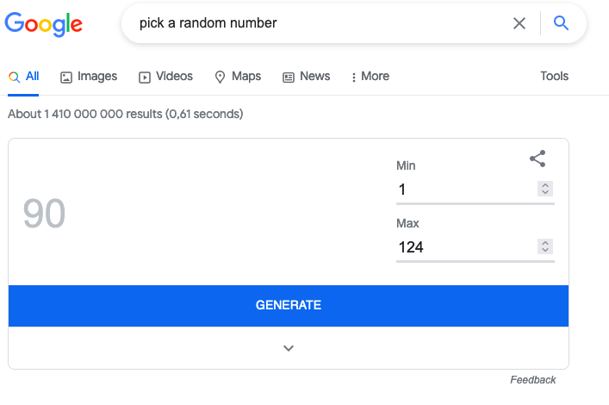Click the share icon in number generator

tap(538, 159)
